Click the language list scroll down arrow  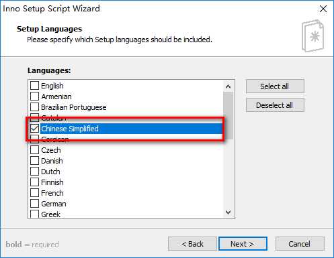[228, 212]
